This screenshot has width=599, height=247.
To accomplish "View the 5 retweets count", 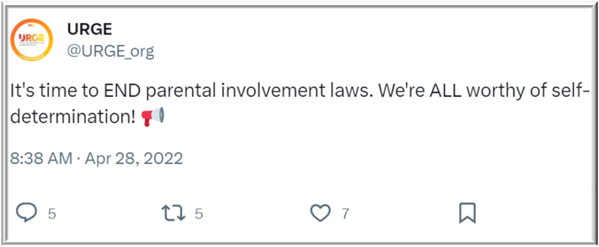I will [x=199, y=214].
